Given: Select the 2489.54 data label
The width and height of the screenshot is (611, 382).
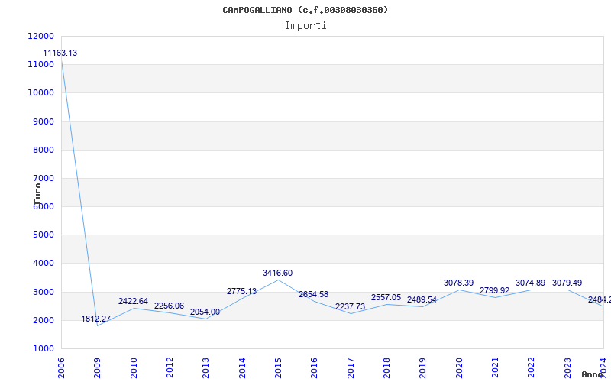Looking at the screenshot, I should point(422,299).
